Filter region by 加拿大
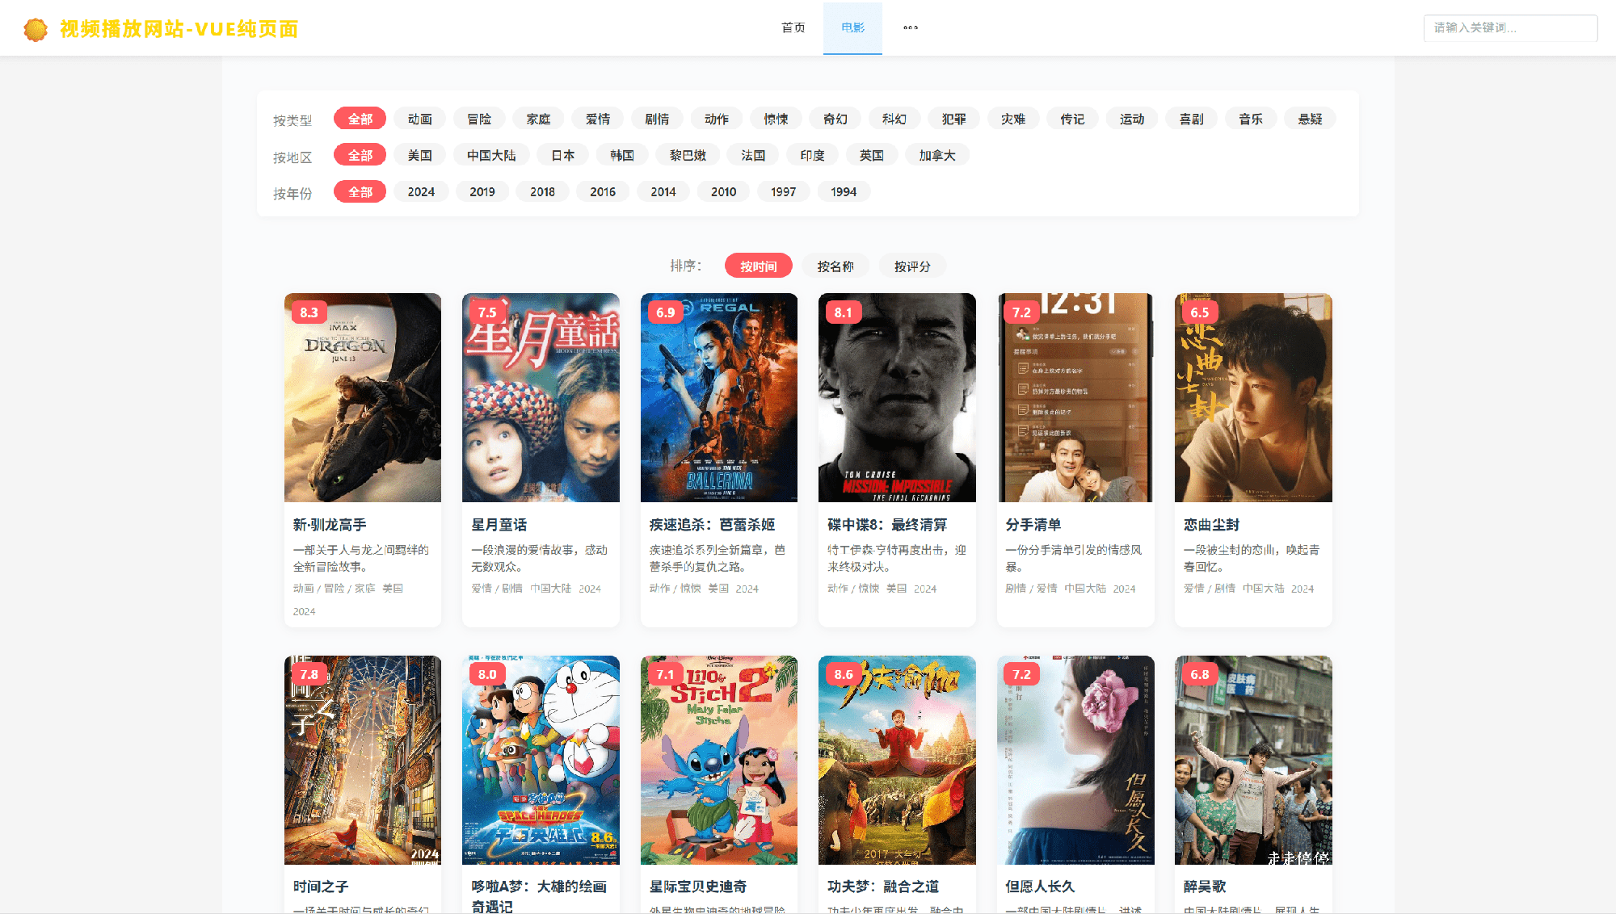Screen dimensions: 1616x914 tap(937, 155)
